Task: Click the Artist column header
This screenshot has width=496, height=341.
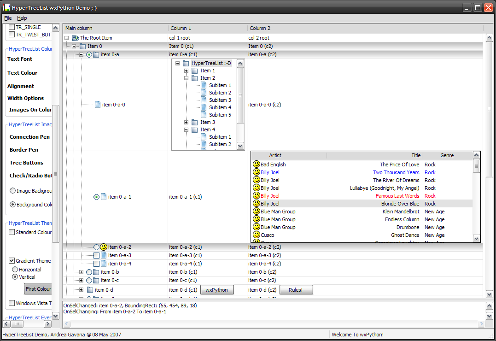Action: click(275, 155)
